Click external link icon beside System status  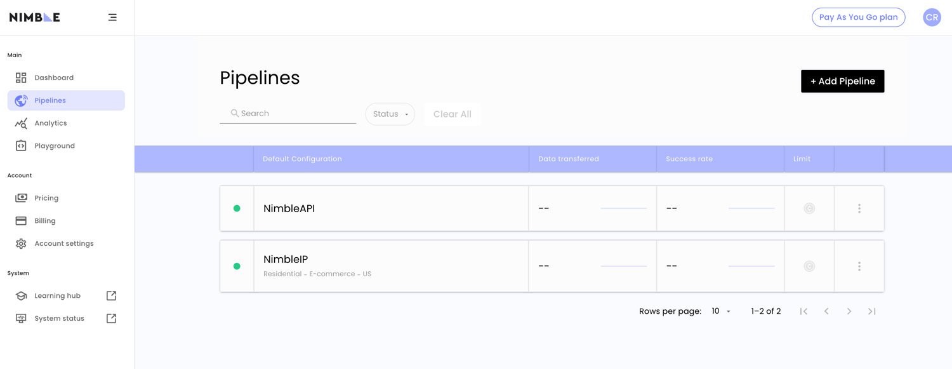111,318
